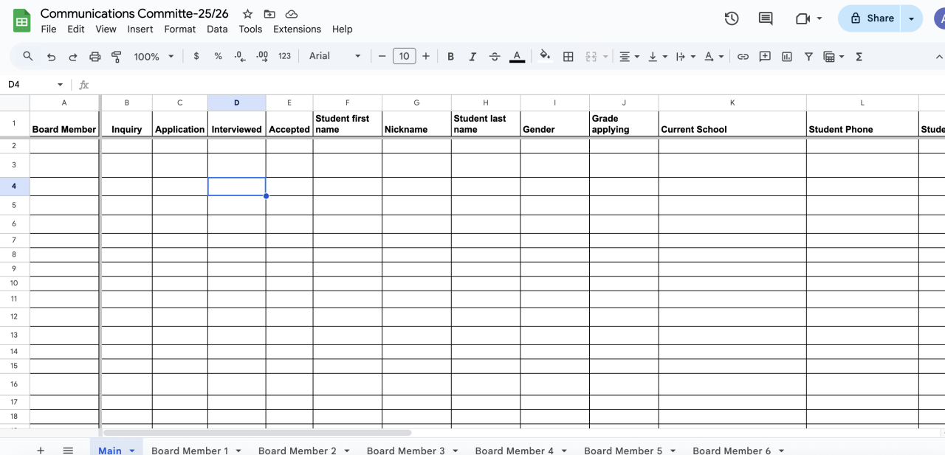This screenshot has width=945, height=455.
Task: Open the text color picker
Action: tap(517, 56)
